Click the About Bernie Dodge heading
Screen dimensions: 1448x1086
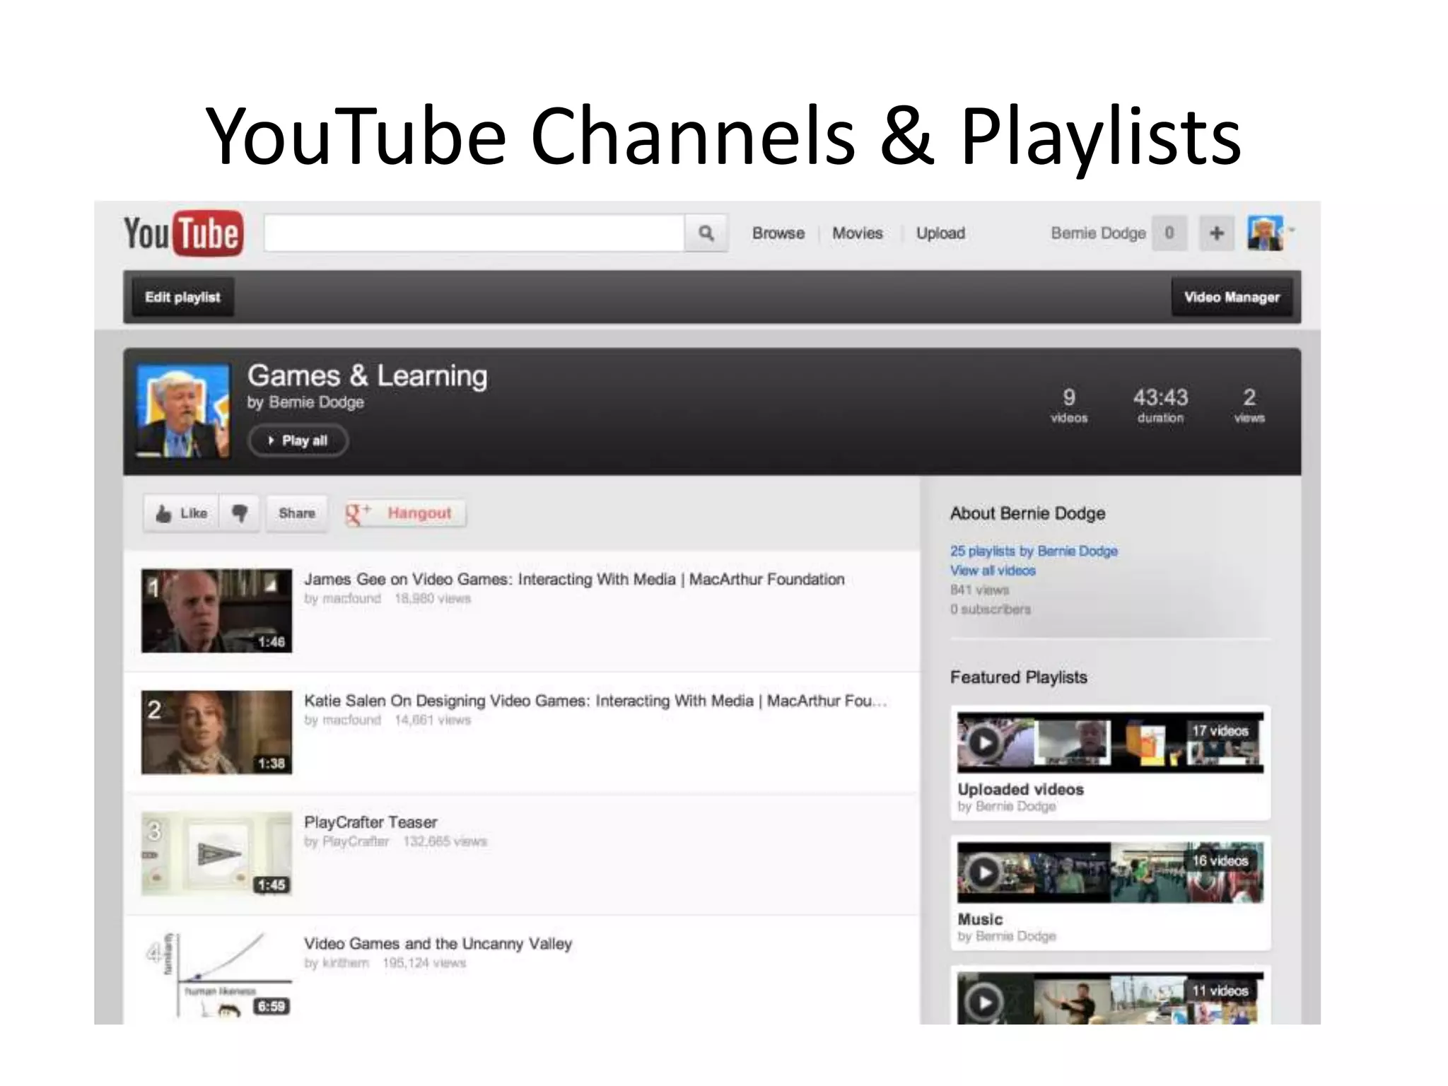pyautogui.click(x=1027, y=513)
